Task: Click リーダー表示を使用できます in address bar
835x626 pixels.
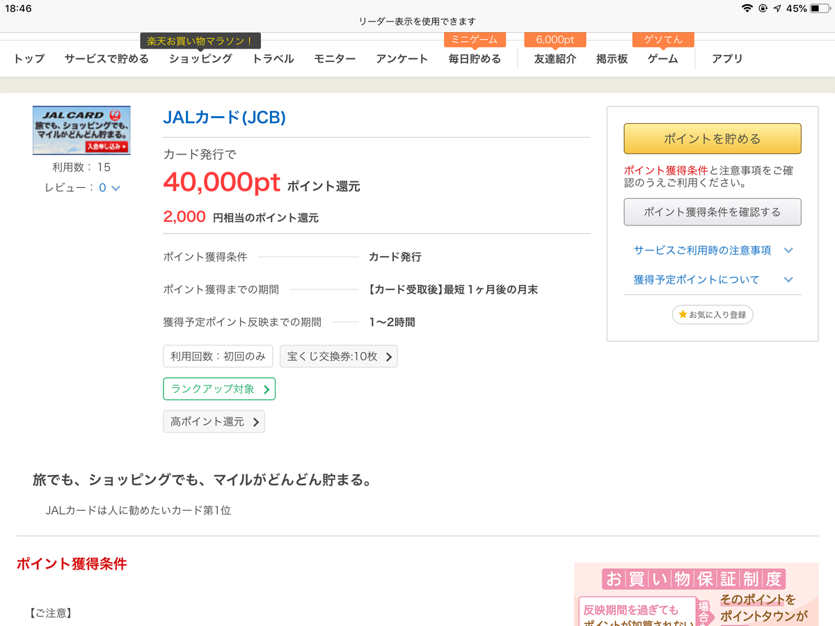Action: (x=417, y=22)
